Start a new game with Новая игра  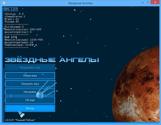(x=30, y=76)
